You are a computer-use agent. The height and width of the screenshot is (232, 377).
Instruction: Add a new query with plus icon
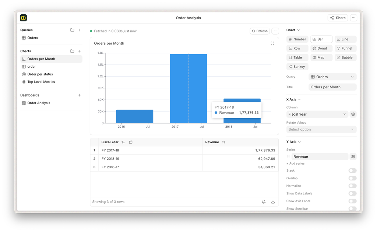[80, 30]
